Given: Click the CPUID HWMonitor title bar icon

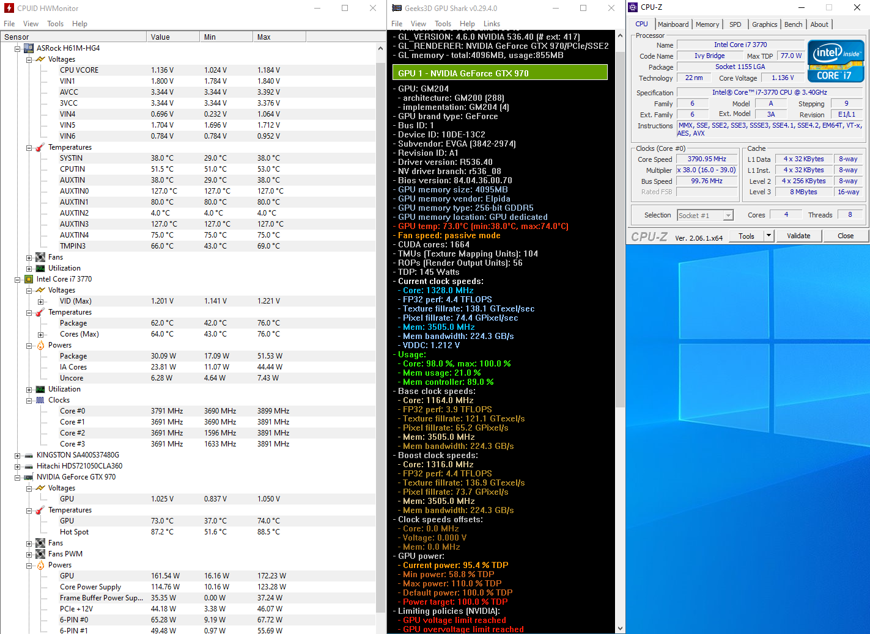Looking at the screenshot, I should pyautogui.click(x=9, y=8).
